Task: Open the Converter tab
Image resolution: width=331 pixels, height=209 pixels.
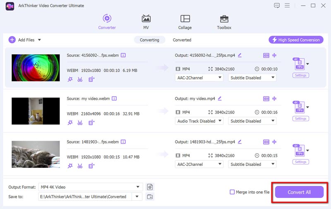Action: coord(107,22)
